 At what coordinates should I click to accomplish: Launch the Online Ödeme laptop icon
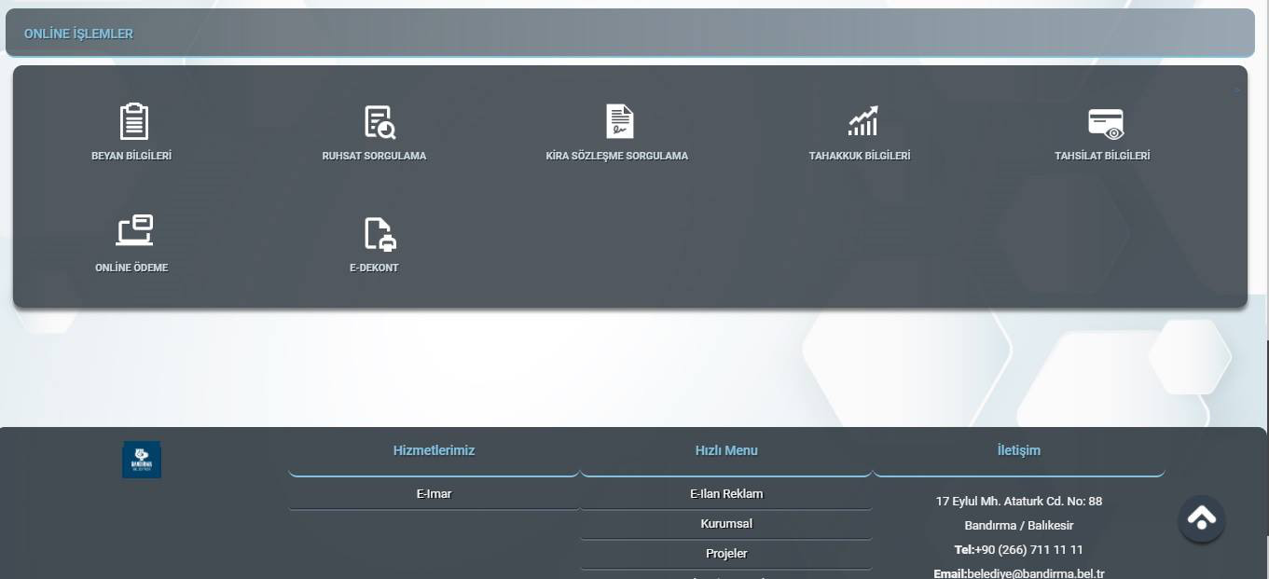click(133, 231)
